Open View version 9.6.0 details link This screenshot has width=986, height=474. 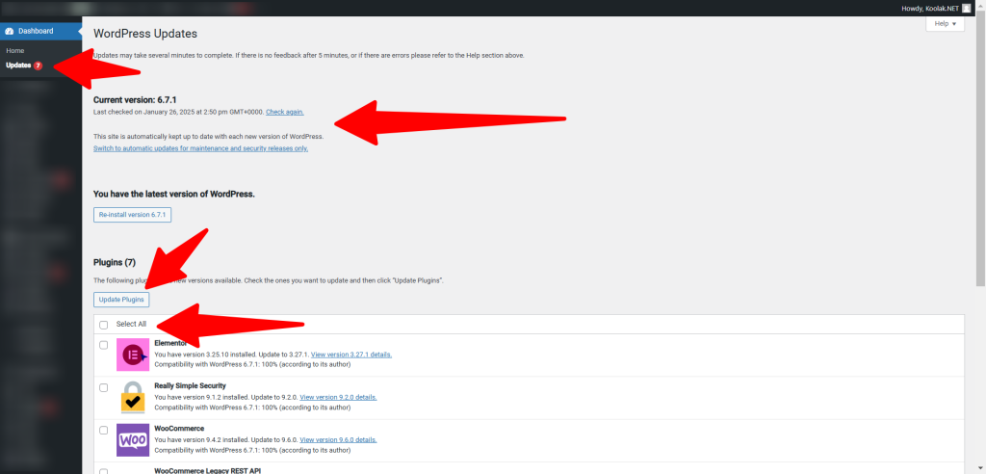[x=338, y=439]
